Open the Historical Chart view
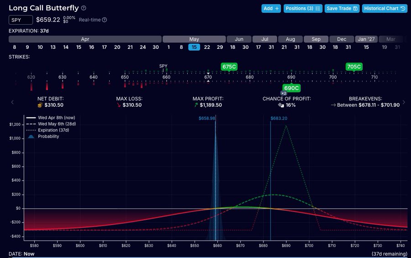 (x=385, y=8)
